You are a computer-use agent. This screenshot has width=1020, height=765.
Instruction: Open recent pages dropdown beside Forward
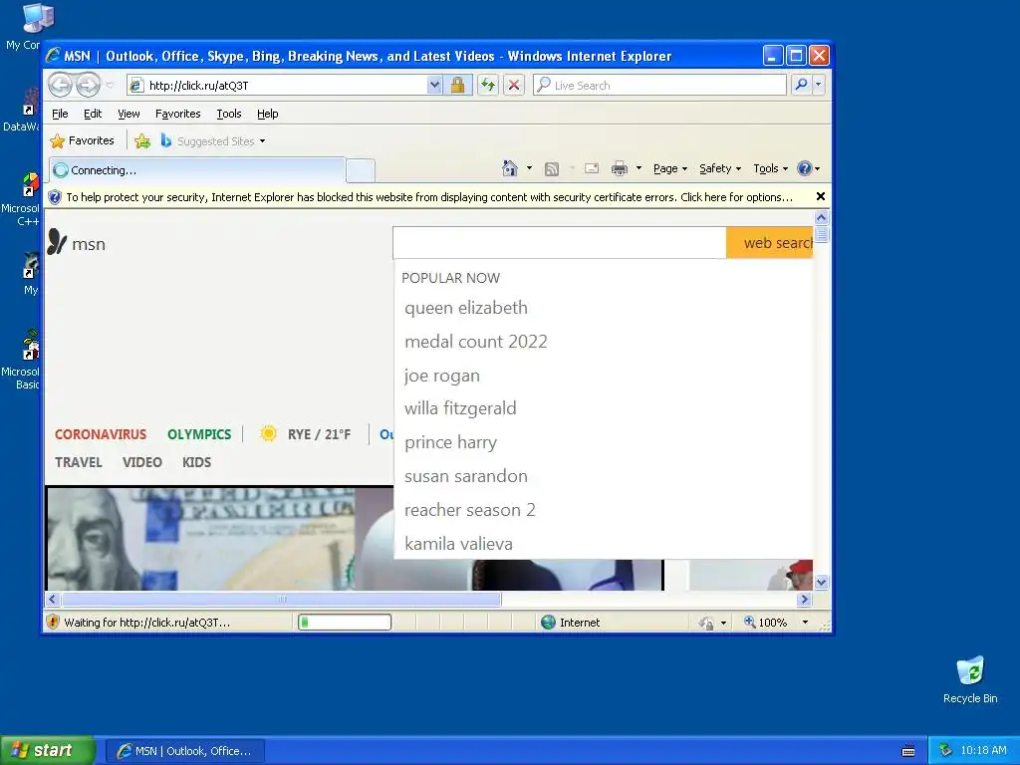tap(110, 86)
